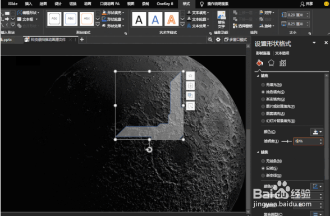Click the rotation handle below the shape

(149, 150)
